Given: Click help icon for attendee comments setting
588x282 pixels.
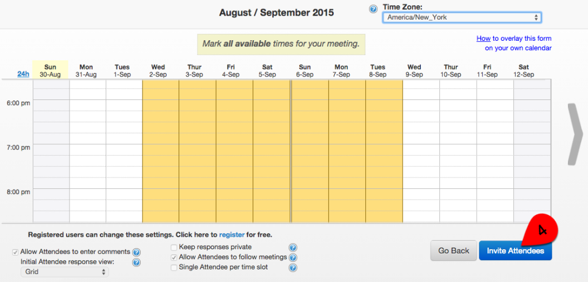Looking at the screenshot, I should pos(137,252).
